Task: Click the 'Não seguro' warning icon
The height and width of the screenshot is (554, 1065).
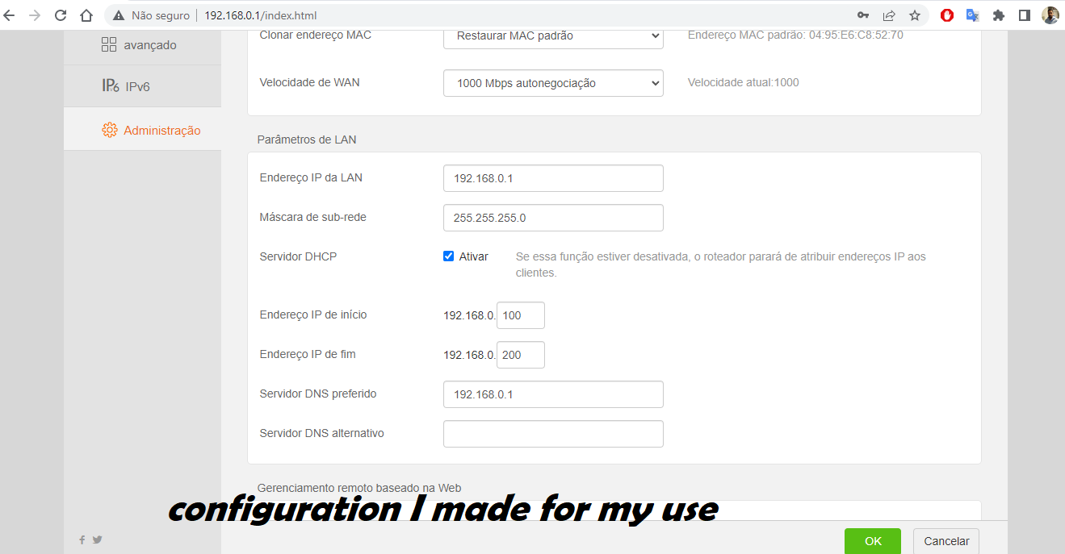Action: pyautogui.click(x=119, y=15)
